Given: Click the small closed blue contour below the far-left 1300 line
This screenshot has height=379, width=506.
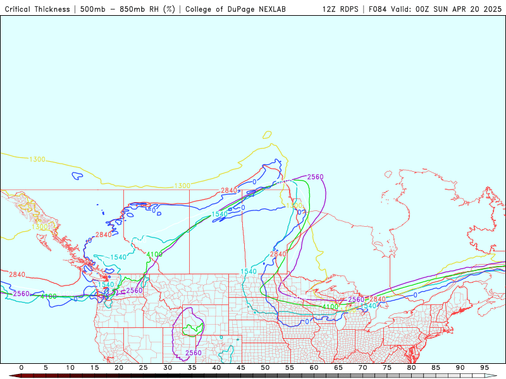Looking at the screenshot, I should (x=77, y=176).
